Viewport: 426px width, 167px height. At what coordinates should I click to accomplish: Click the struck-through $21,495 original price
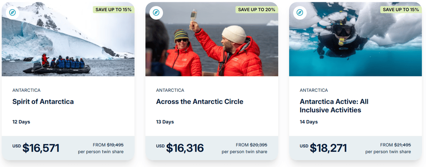(402, 145)
